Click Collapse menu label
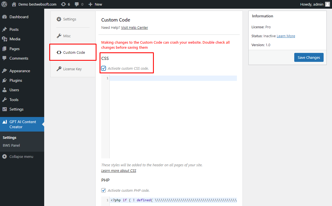The width and height of the screenshot is (332, 206). click(21, 157)
